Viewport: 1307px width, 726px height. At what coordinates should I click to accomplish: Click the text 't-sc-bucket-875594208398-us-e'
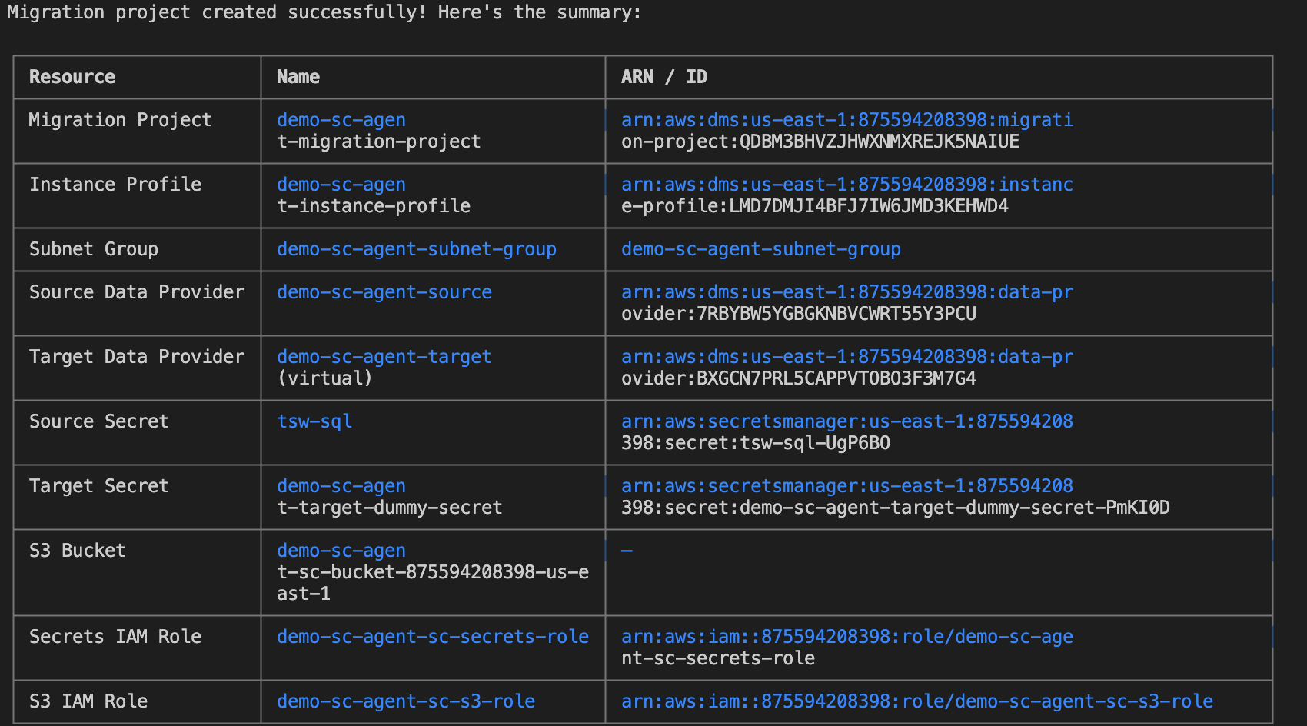coord(433,572)
